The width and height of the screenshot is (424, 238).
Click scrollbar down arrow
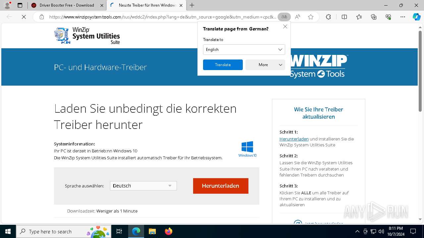pyautogui.click(x=420, y=219)
